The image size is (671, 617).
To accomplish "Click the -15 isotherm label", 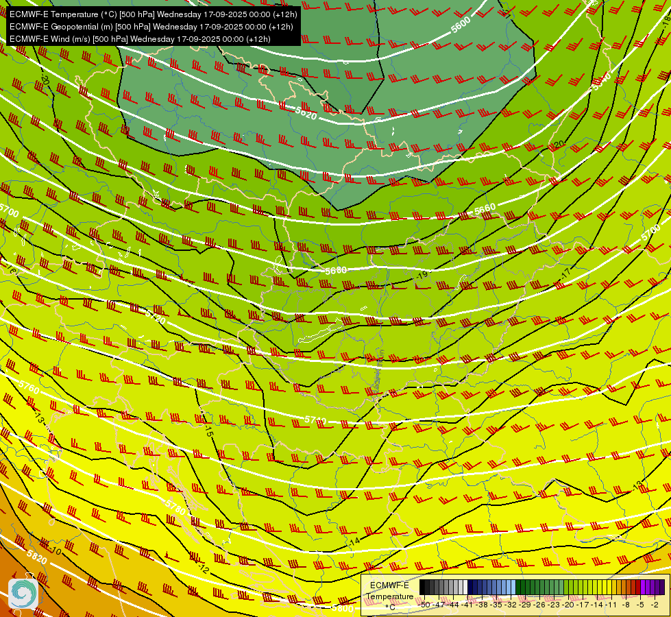I will (x=208, y=430).
